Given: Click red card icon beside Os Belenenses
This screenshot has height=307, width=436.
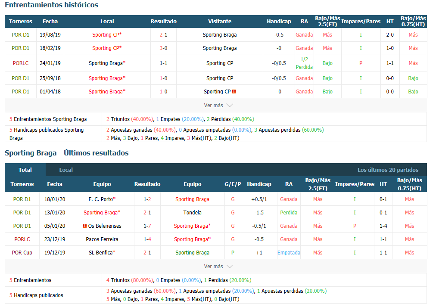Looking at the screenshot, I should [x=85, y=226].
